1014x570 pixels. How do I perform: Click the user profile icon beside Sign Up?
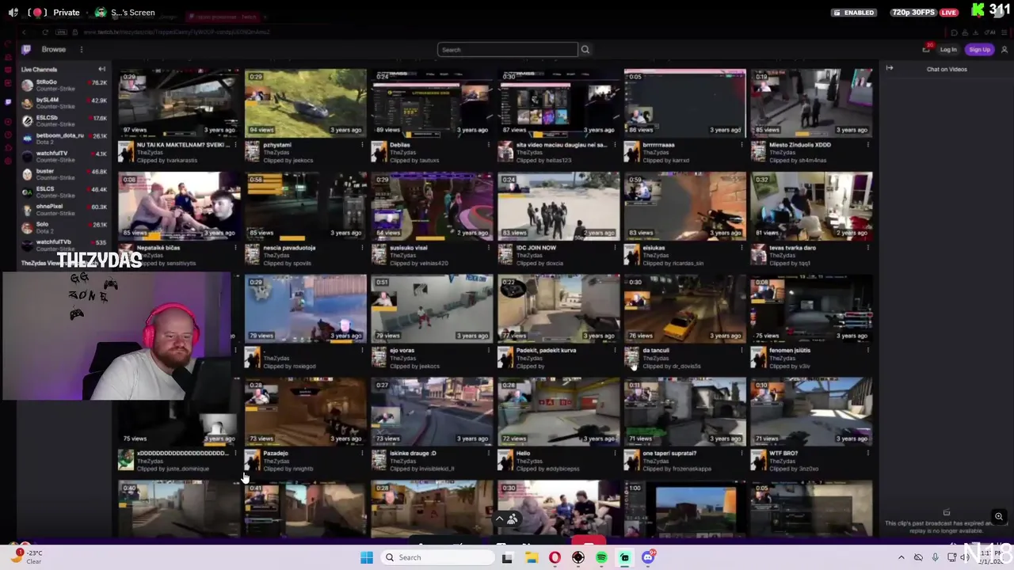point(1004,50)
